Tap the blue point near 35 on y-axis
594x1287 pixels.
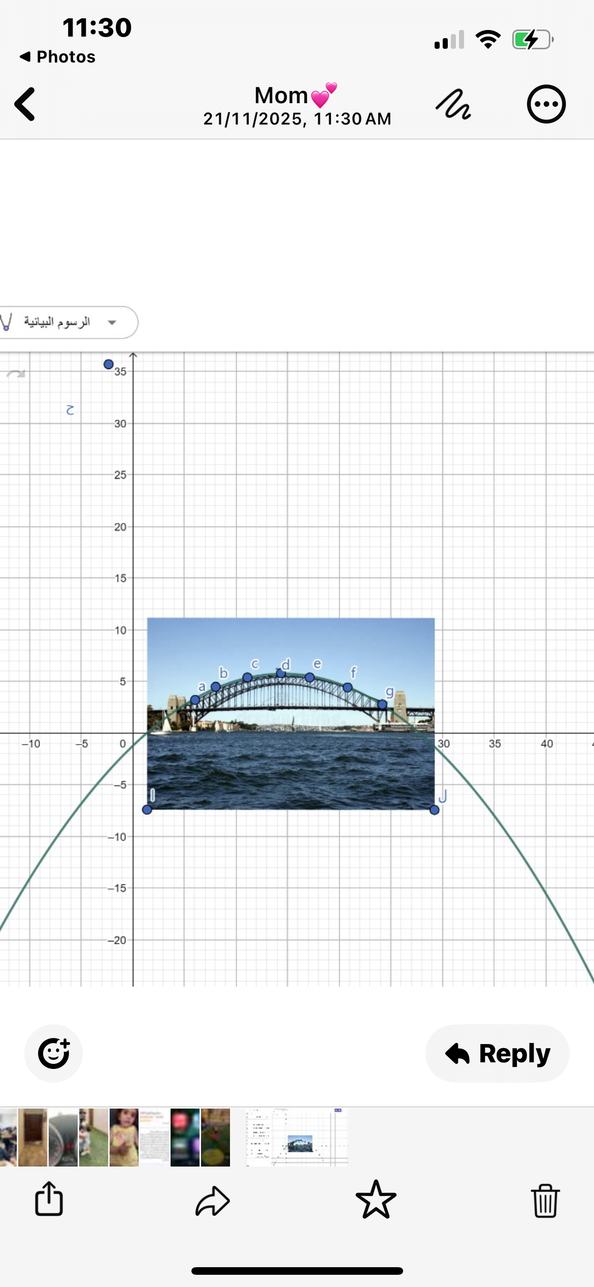click(108, 364)
